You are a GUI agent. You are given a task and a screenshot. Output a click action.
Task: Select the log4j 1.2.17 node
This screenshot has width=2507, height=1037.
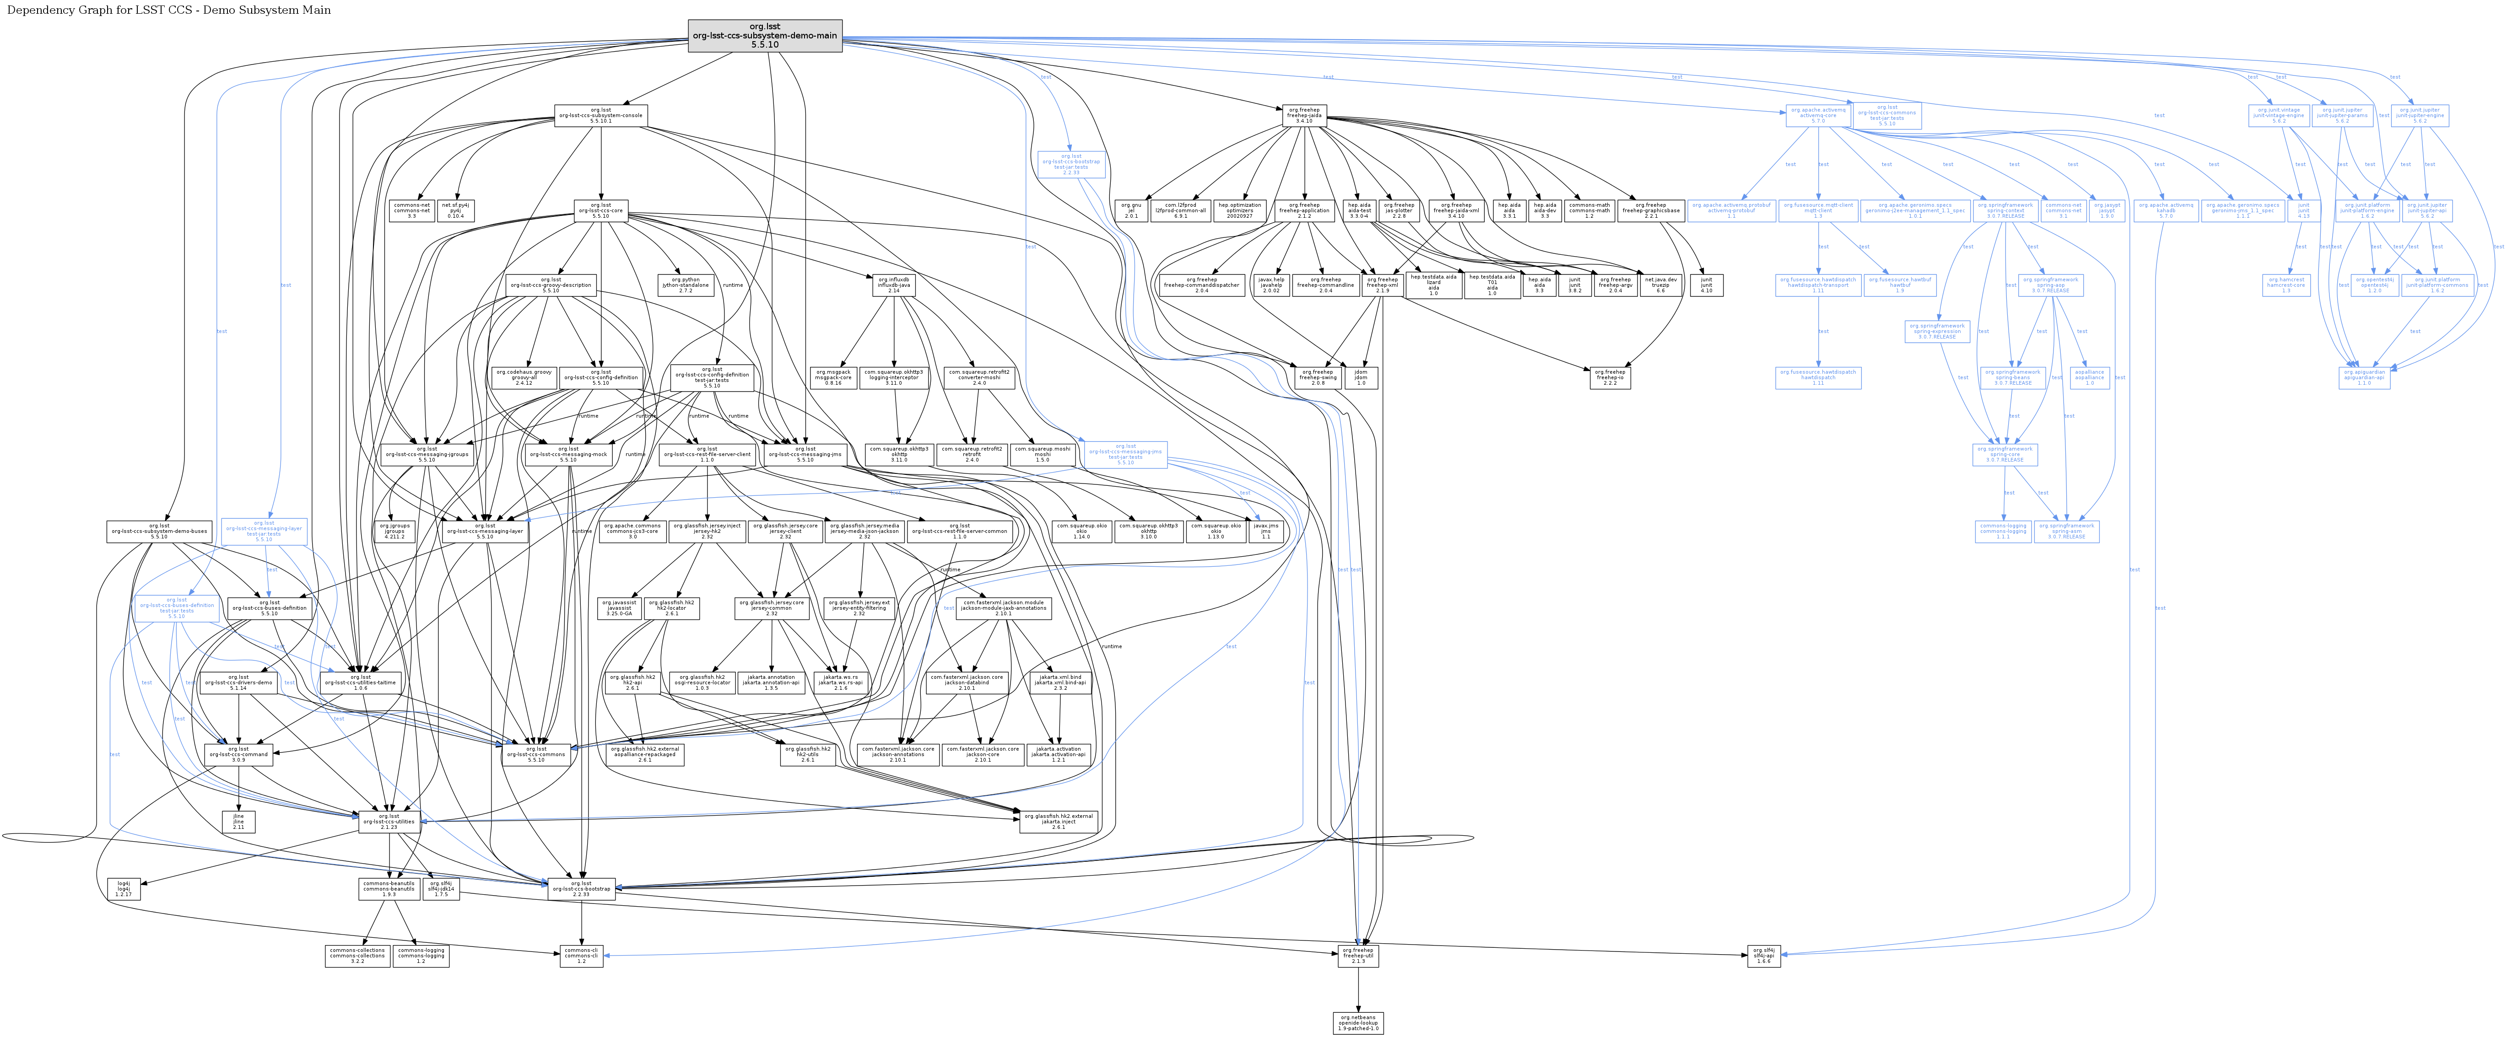pos(124,888)
